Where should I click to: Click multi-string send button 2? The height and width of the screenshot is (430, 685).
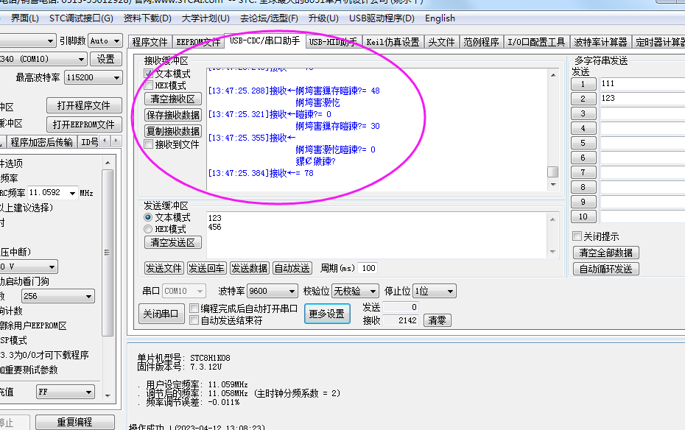click(x=583, y=99)
